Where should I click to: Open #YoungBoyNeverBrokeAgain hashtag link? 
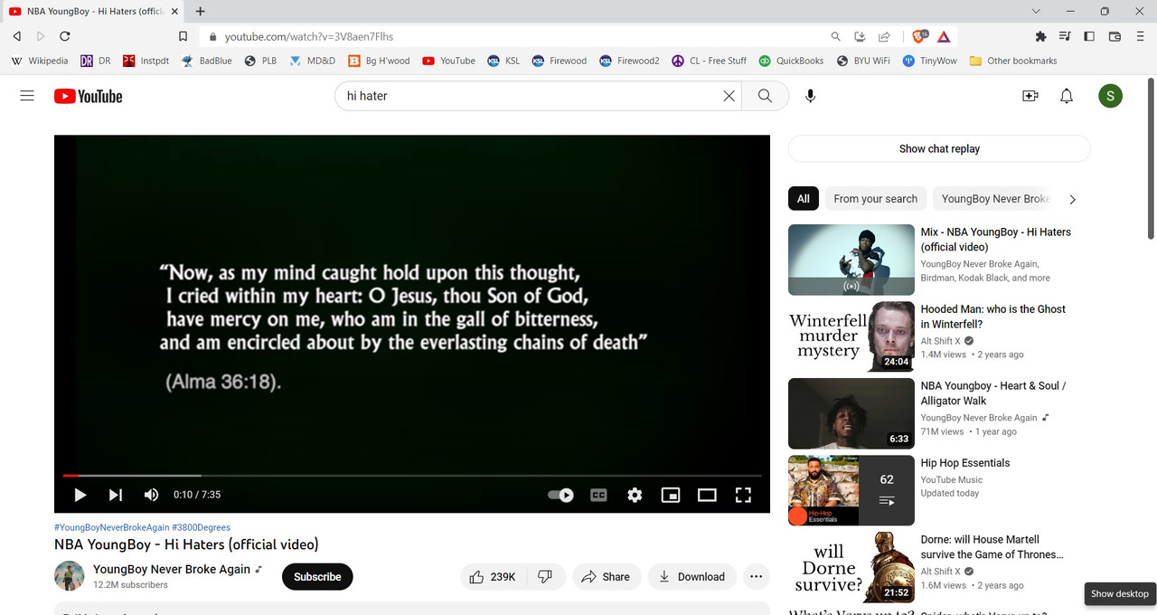(x=111, y=527)
